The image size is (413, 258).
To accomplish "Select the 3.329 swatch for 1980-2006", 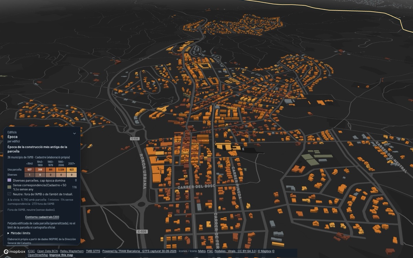I will 61,170.
